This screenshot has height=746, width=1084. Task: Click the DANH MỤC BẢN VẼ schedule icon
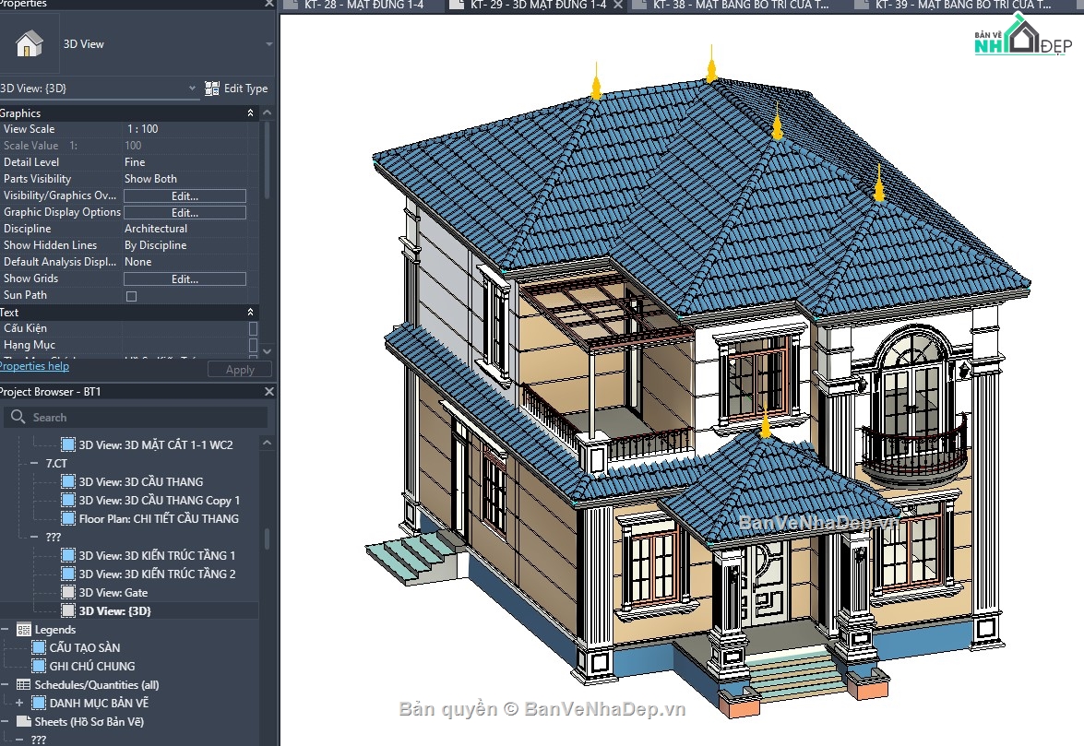[x=40, y=704]
